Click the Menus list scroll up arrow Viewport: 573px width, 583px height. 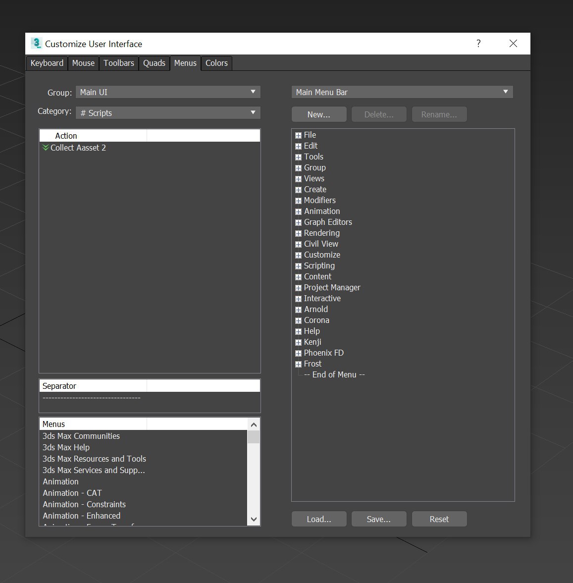(x=254, y=424)
